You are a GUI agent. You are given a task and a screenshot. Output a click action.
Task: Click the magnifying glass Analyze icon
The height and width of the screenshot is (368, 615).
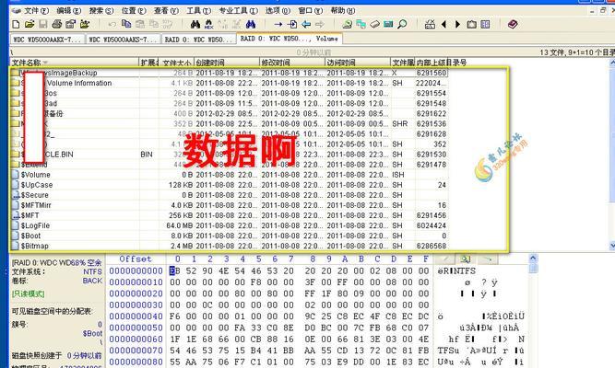pyautogui.click(x=402, y=24)
